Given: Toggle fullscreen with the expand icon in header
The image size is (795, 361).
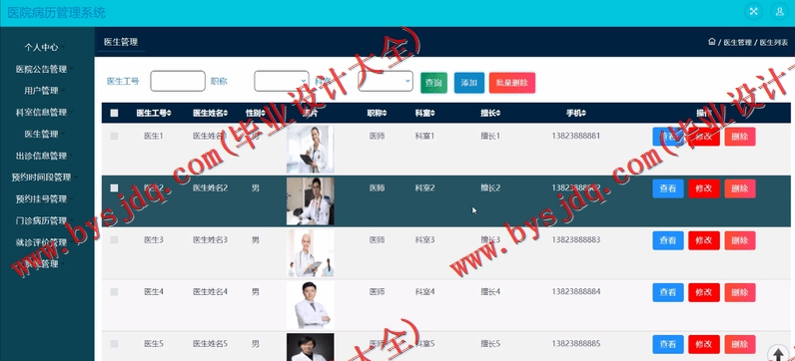Looking at the screenshot, I should 753,12.
